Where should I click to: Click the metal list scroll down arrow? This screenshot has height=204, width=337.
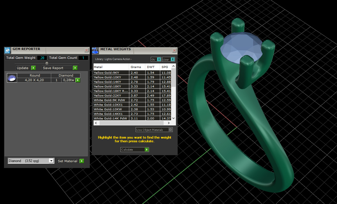[173, 118]
